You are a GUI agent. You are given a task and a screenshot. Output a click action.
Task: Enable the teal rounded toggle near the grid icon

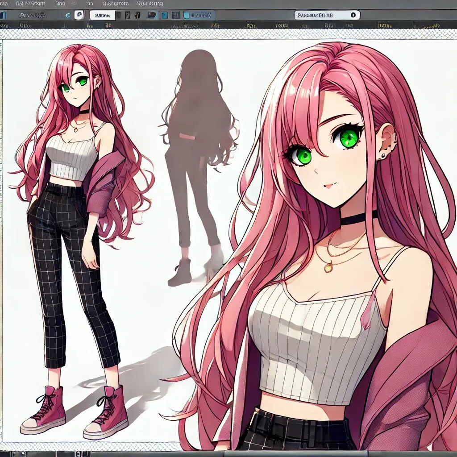(x=186, y=14)
